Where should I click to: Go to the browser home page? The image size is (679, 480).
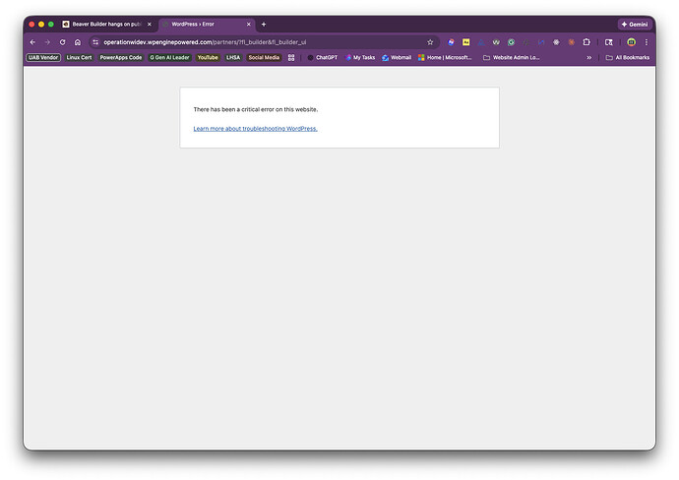78,42
